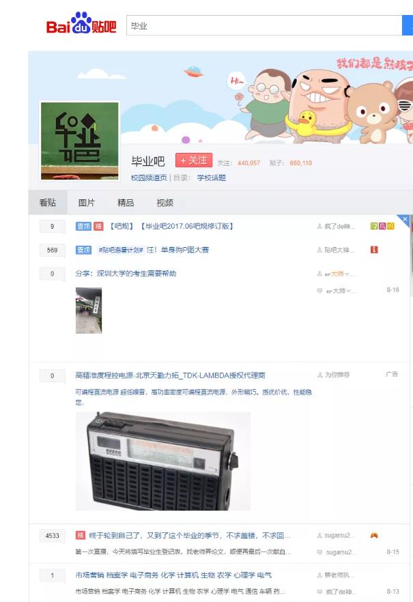Open the 学校话题 directory link
The height and width of the screenshot is (602, 413).
[x=212, y=177]
